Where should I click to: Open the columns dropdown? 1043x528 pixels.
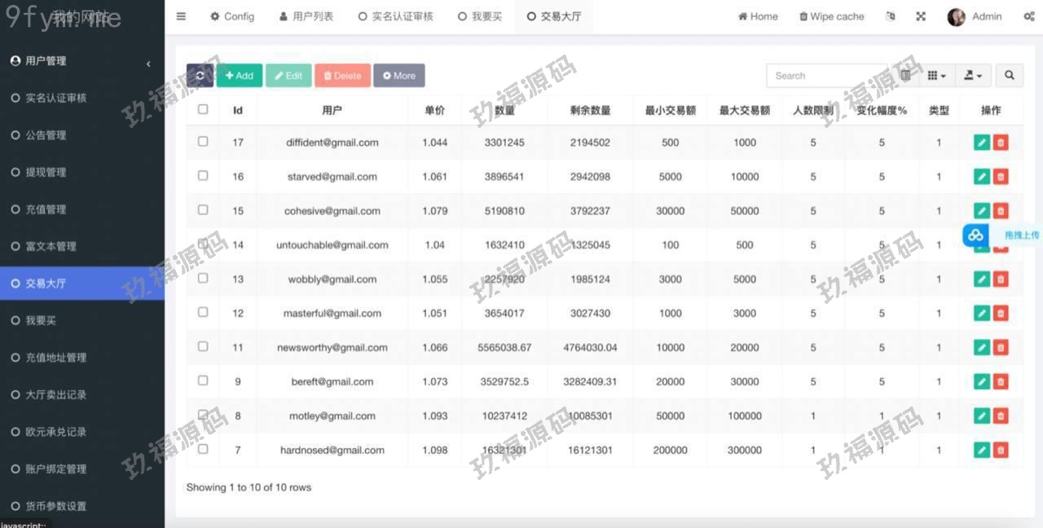tap(936, 76)
